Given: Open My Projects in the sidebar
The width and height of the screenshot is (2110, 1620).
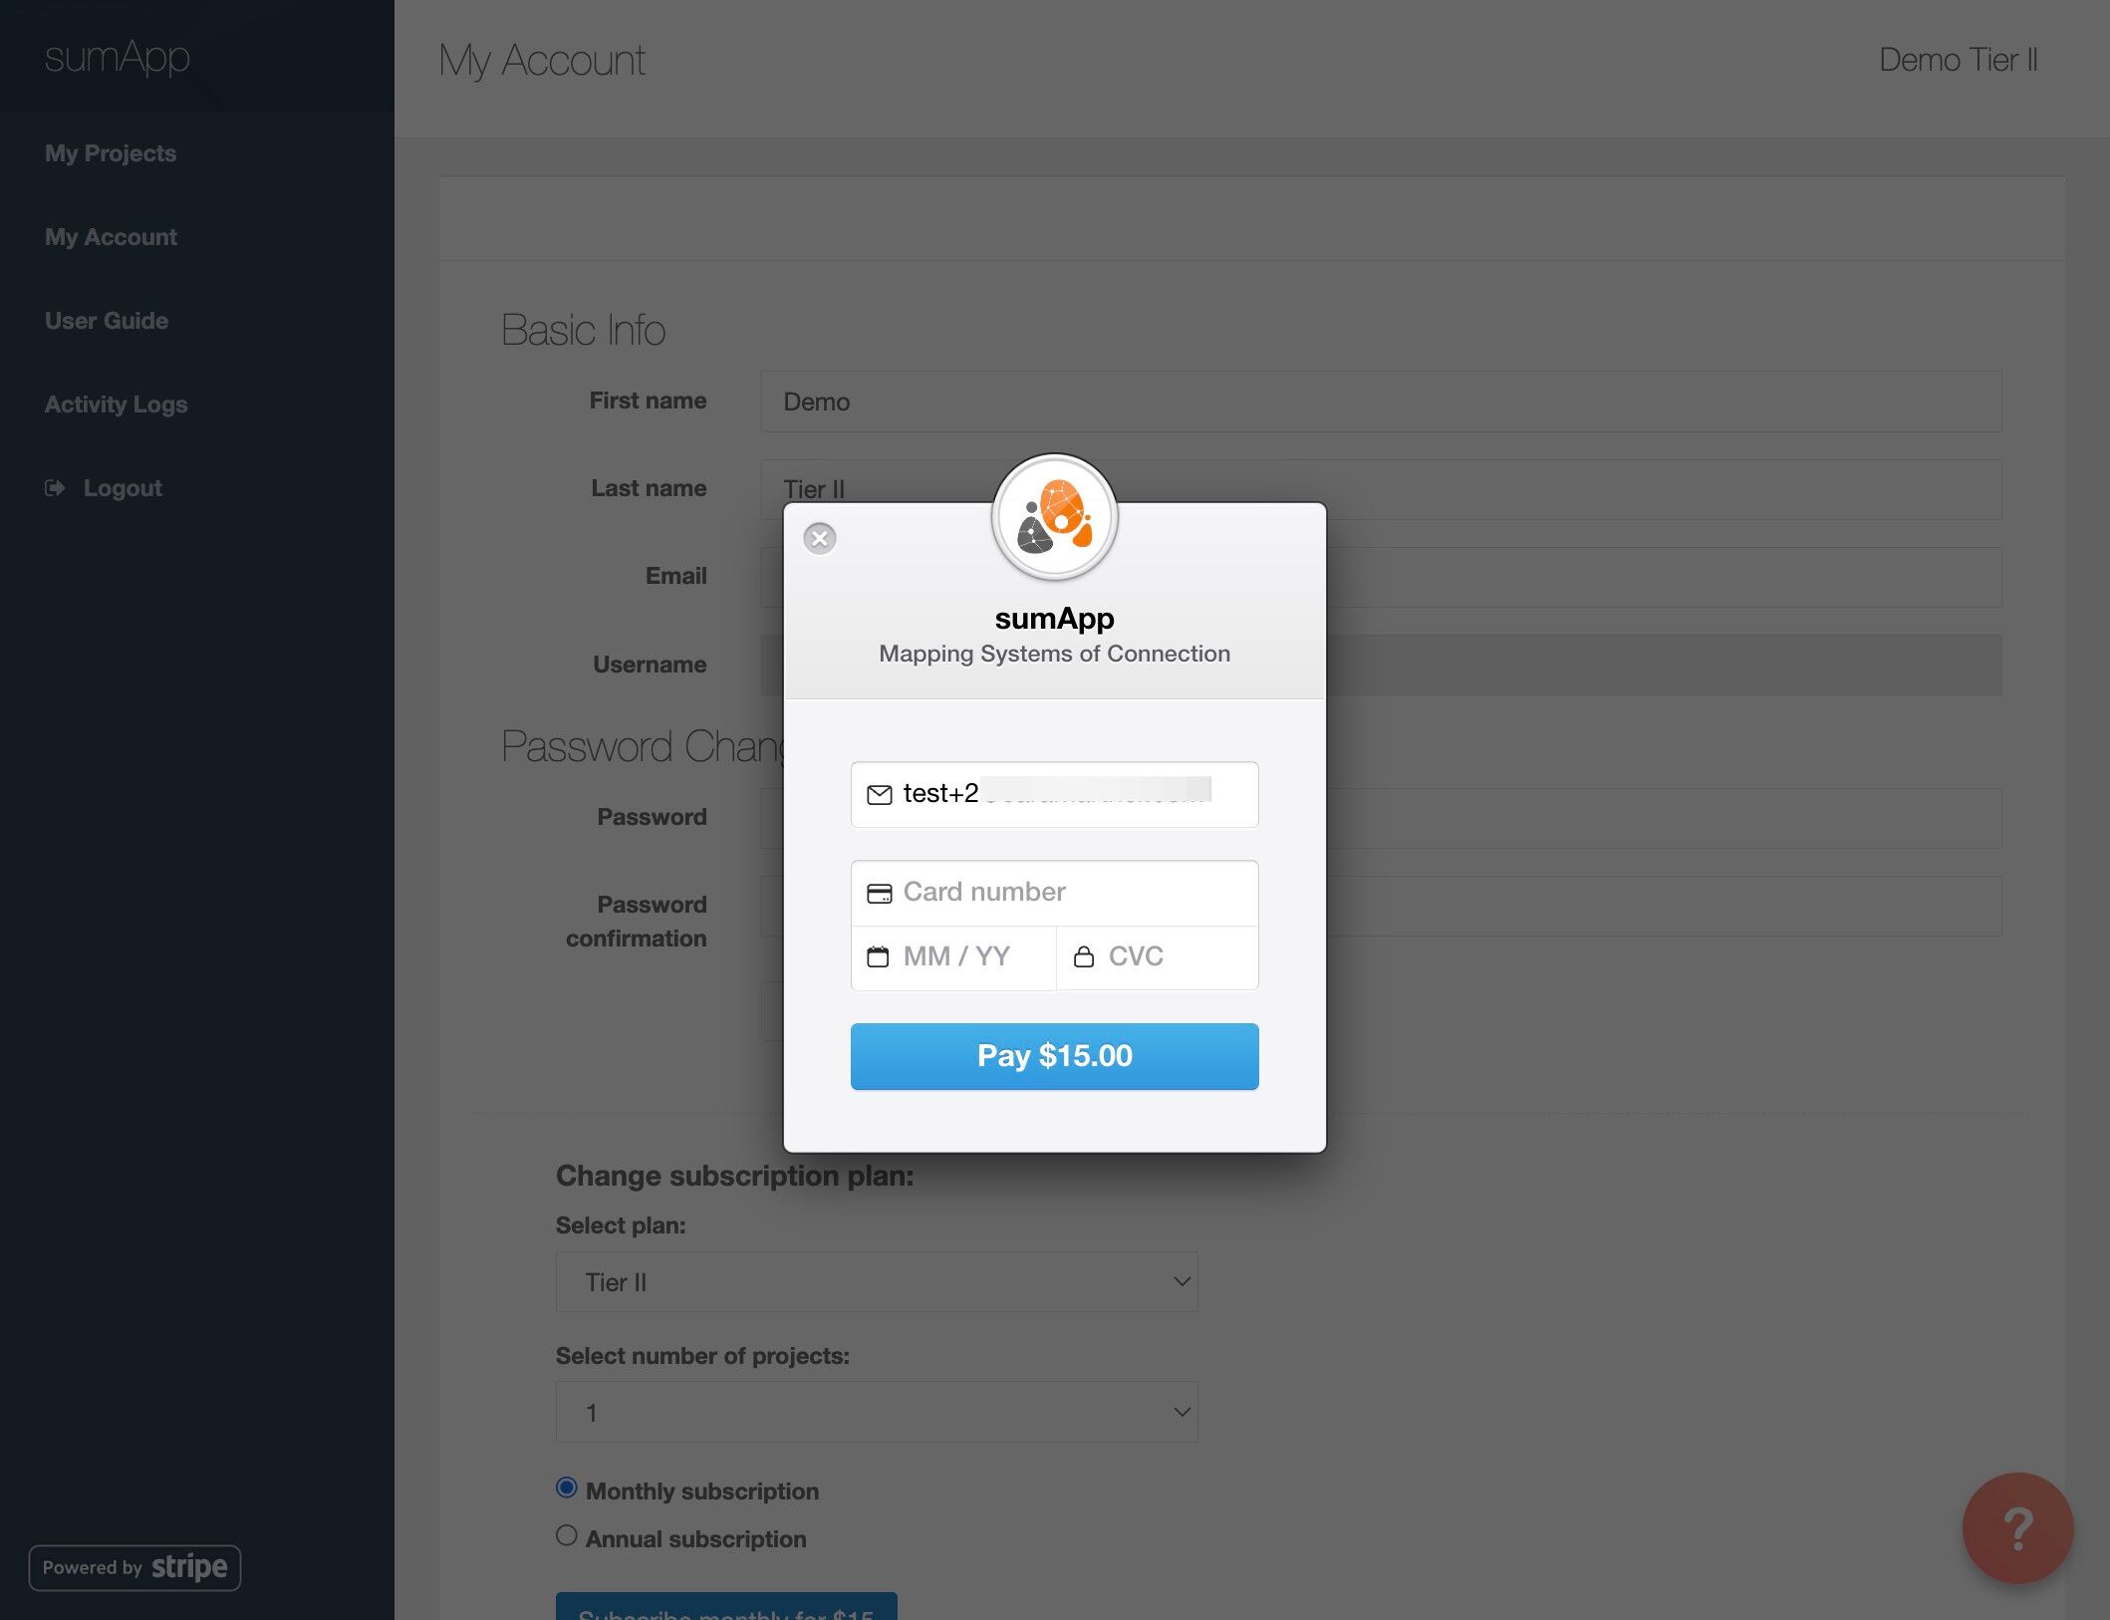Looking at the screenshot, I should pos(111,153).
